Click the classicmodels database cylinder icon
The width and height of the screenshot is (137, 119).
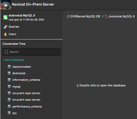[9, 67]
